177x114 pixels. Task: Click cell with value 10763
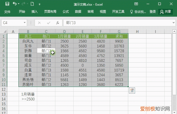(x=119, y=46)
